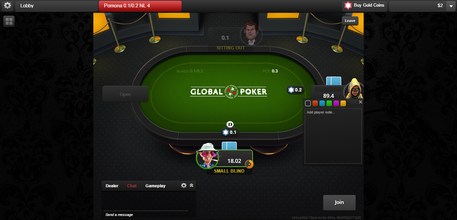Click the small blind player's avatar
Viewport: 457px width, 220px height.
click(207, 156)
